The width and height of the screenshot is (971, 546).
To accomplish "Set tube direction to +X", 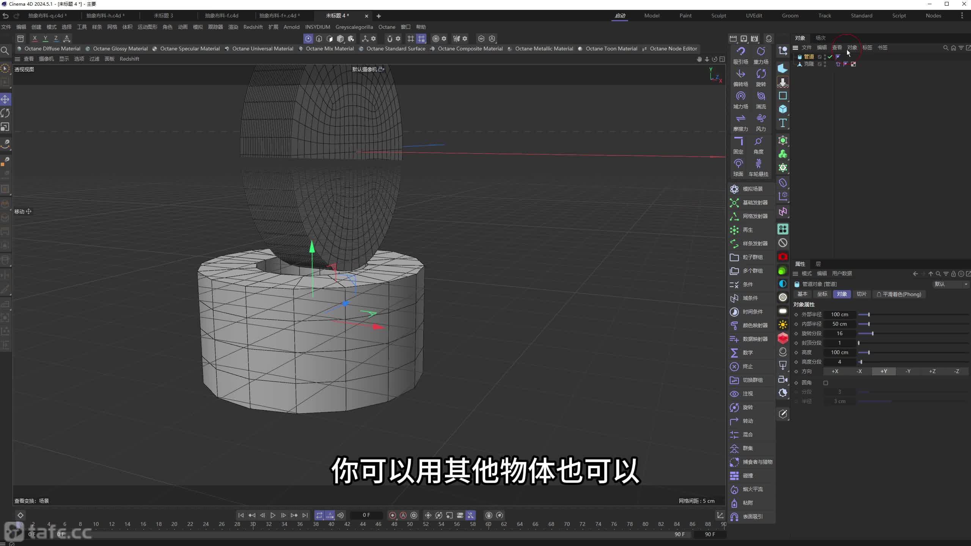I will [835, 372].
